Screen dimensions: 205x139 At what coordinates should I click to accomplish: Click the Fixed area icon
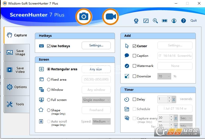click(x=41, y=79)
